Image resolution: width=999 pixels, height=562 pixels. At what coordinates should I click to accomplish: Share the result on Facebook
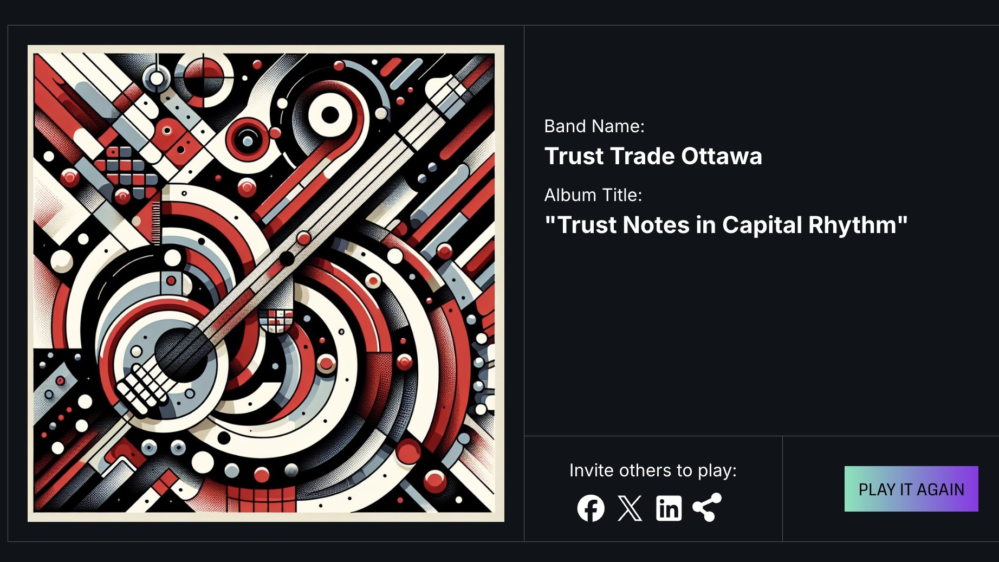(591, 508)
